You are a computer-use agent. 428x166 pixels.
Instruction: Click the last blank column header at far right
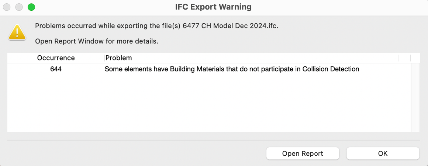[x=415, y=58]
